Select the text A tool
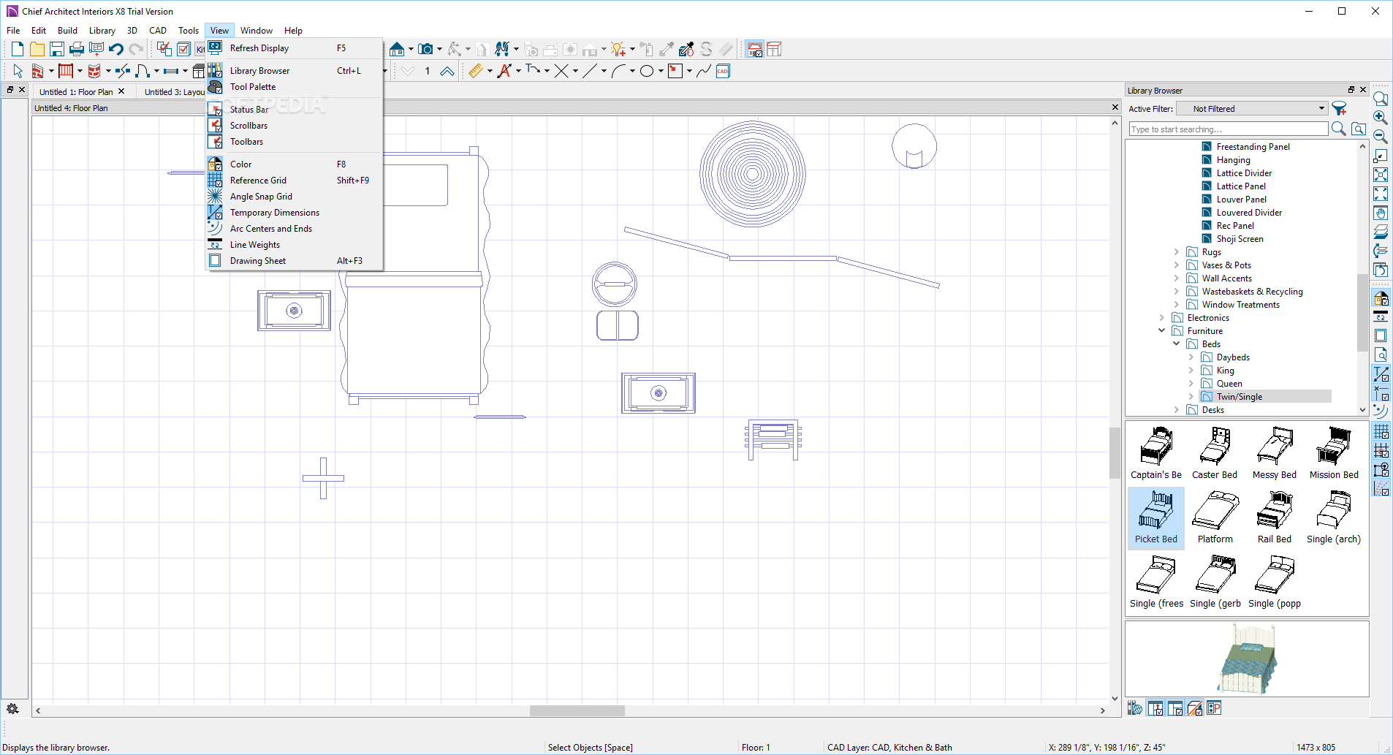Screen dimensions: 1393x755 [x=504, y=71]
